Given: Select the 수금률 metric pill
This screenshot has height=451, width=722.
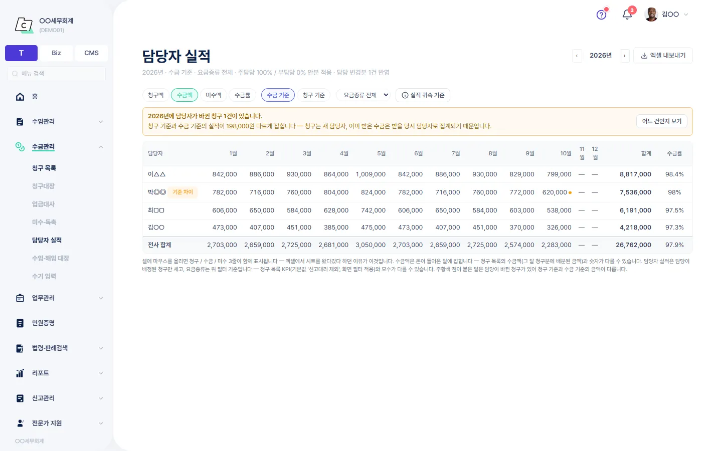Looking at the screenshot, I should point(243,95).
